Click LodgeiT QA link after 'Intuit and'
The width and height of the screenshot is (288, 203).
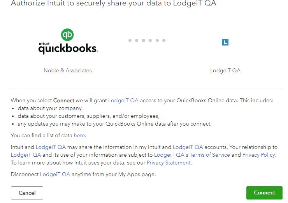click(51, 147)
